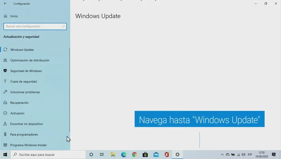This screenshot has width=281, height=159.
Task: Open Cortana from the taskbar circle icon
Action: (x=91, y=155)
